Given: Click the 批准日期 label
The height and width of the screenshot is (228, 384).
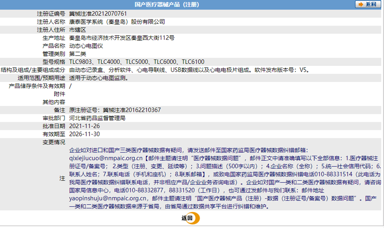Looking at the screenshot, I should point(54,126).
